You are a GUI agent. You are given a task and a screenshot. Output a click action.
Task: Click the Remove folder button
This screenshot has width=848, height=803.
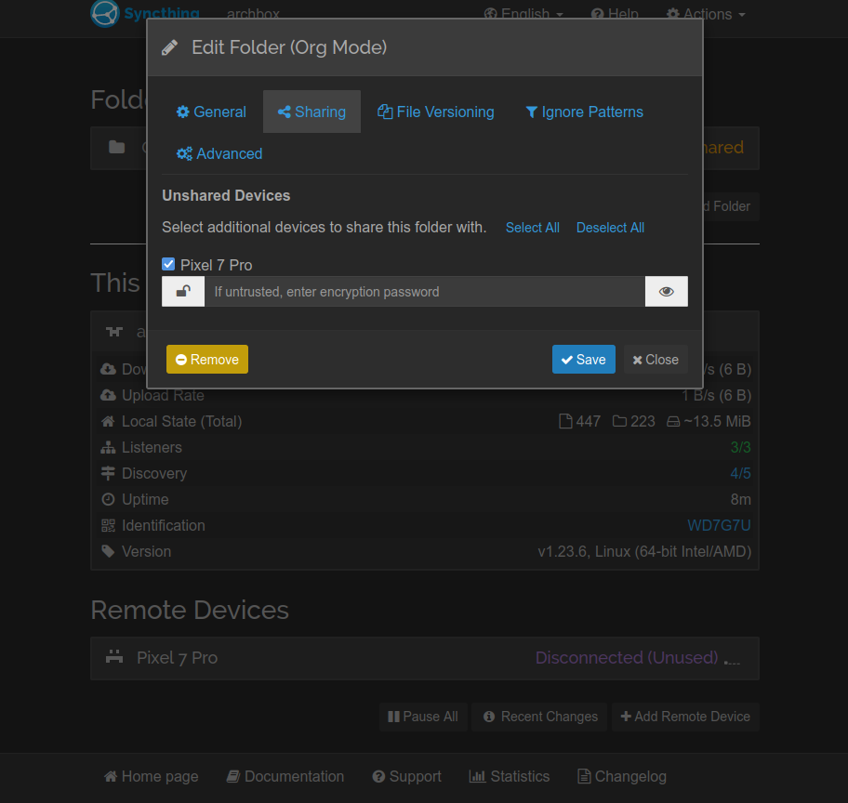[x=206, y=359]
